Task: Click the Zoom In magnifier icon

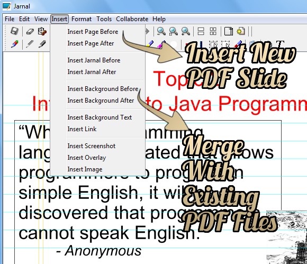Action: (x=185, y=31)
